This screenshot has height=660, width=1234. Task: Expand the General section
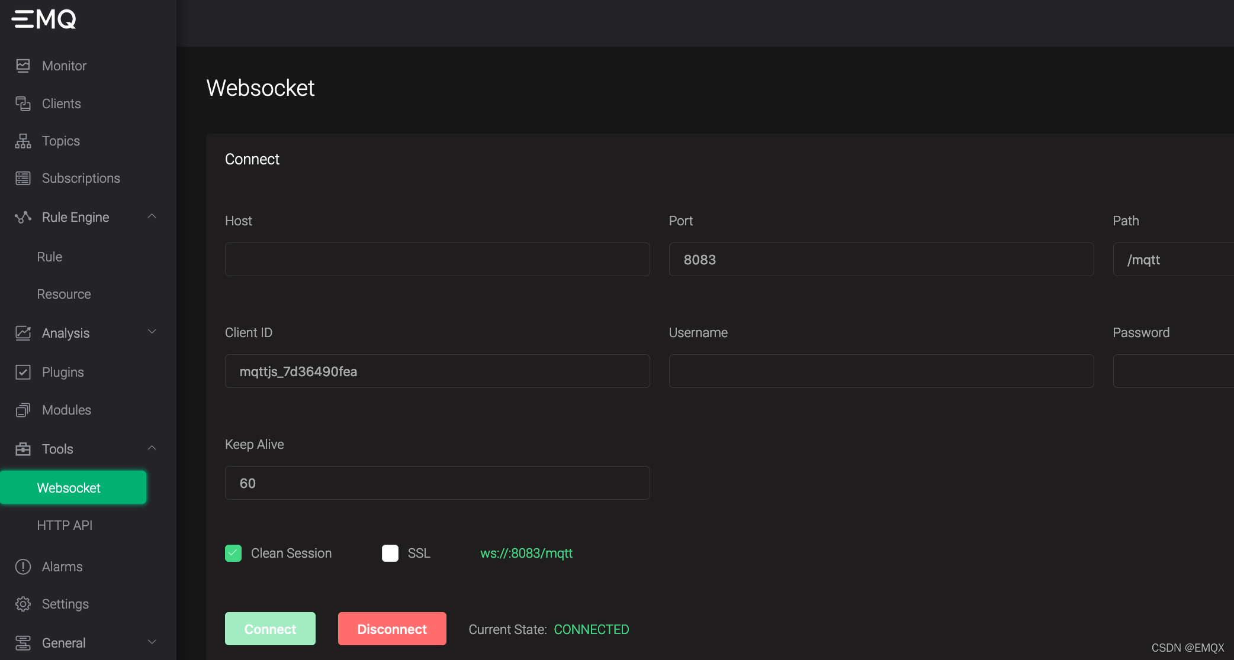[152, 642]
